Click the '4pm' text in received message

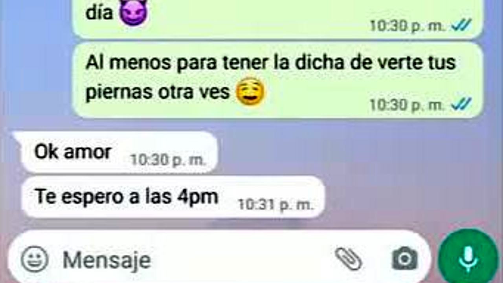pos(197,197)
